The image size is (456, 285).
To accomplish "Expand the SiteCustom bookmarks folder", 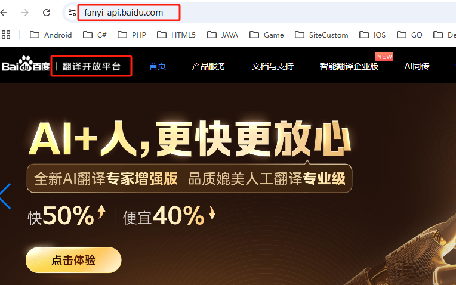I will click(x=321, y=35).
